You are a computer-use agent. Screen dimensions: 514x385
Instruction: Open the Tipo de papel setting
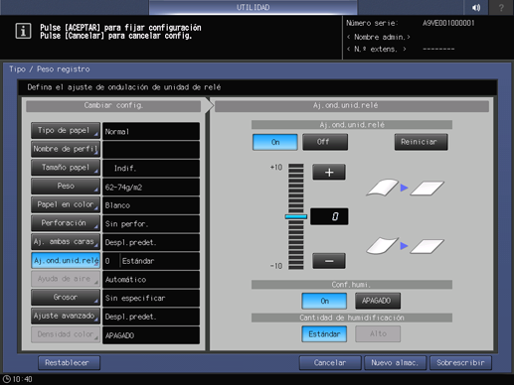pyautogui.click(x=66, y=131)
